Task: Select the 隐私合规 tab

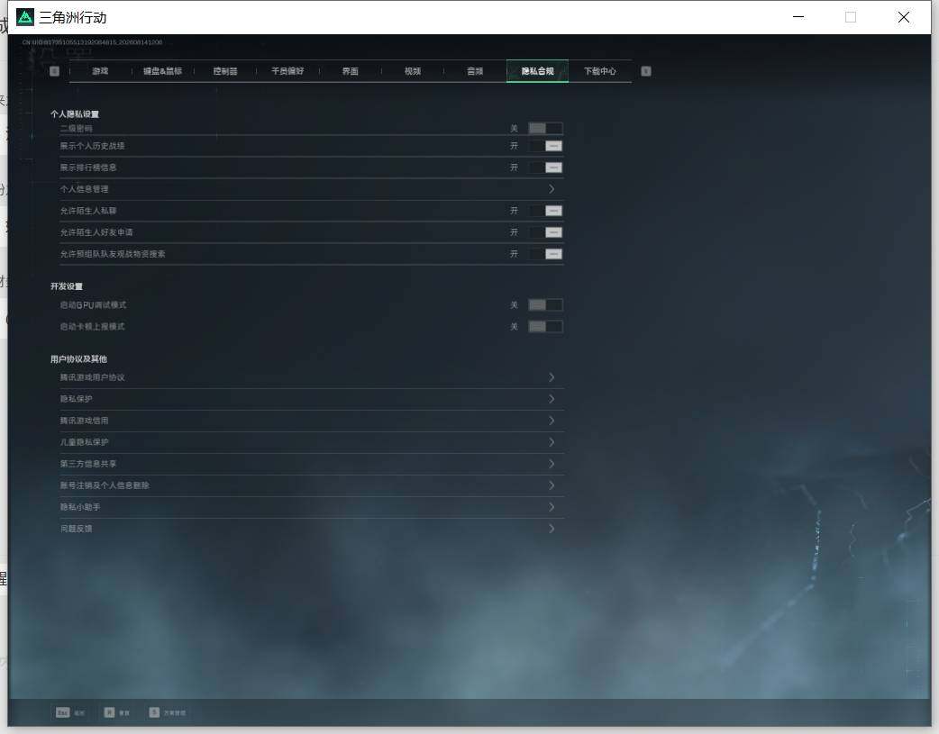Action: coord(537,71)
